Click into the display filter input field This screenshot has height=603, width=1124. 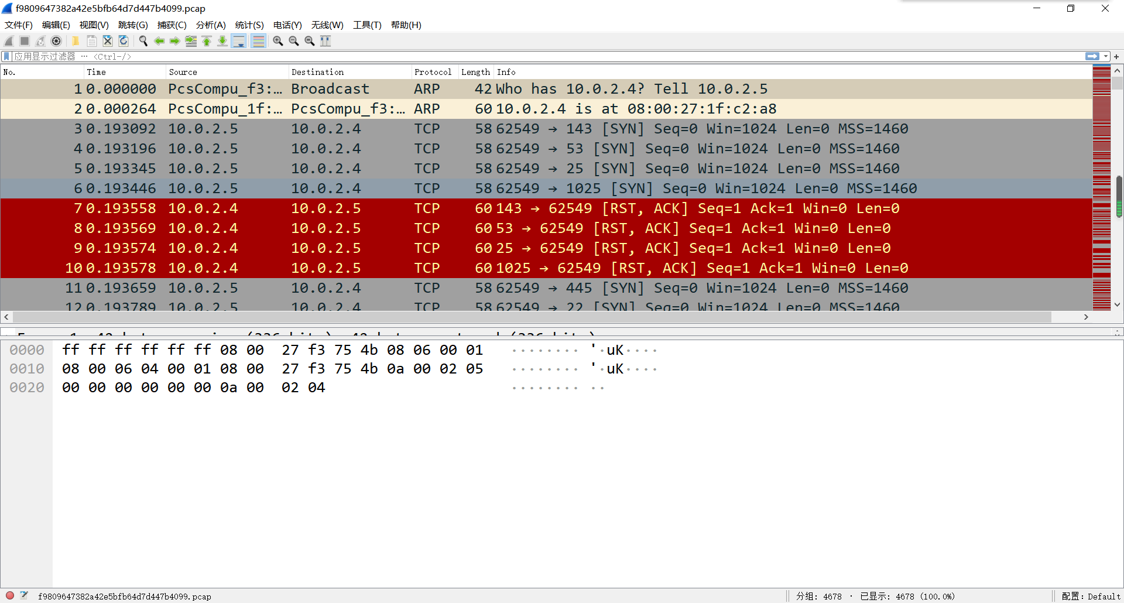pos(527,57)
